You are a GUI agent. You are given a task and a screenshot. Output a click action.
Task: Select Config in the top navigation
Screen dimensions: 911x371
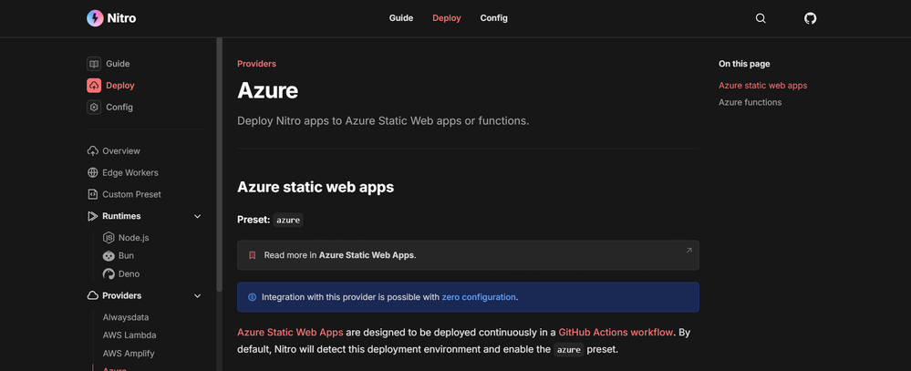point(493,18)
